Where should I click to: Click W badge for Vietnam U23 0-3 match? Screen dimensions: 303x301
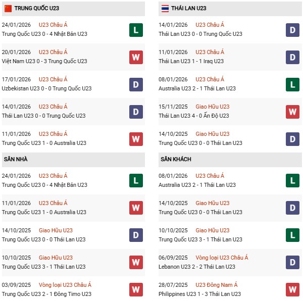point(136,57)
